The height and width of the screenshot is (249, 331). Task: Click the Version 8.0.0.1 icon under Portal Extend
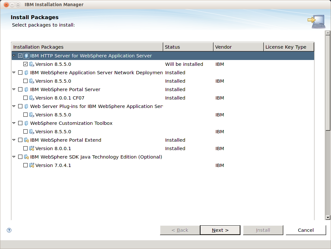(x=32, y=148)
